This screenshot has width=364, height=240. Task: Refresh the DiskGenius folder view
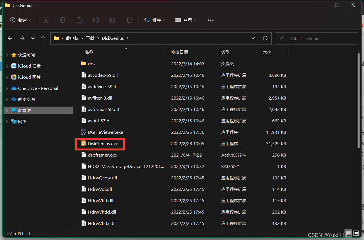[265, 38]
